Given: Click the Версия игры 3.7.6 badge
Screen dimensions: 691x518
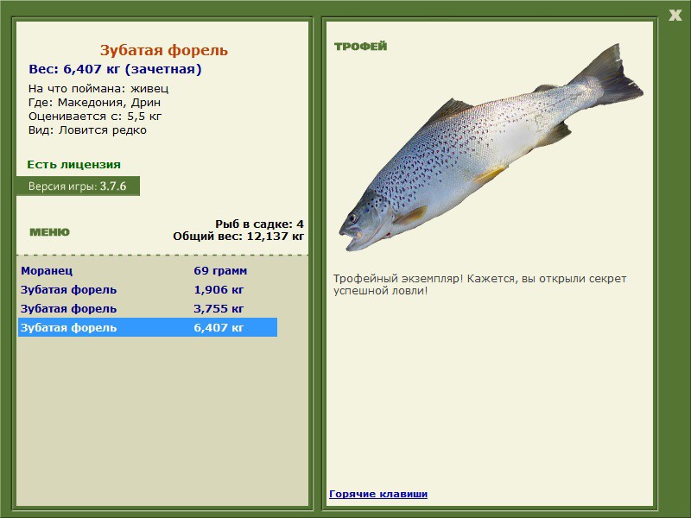Looking at the screenshot, I should 78,186.
